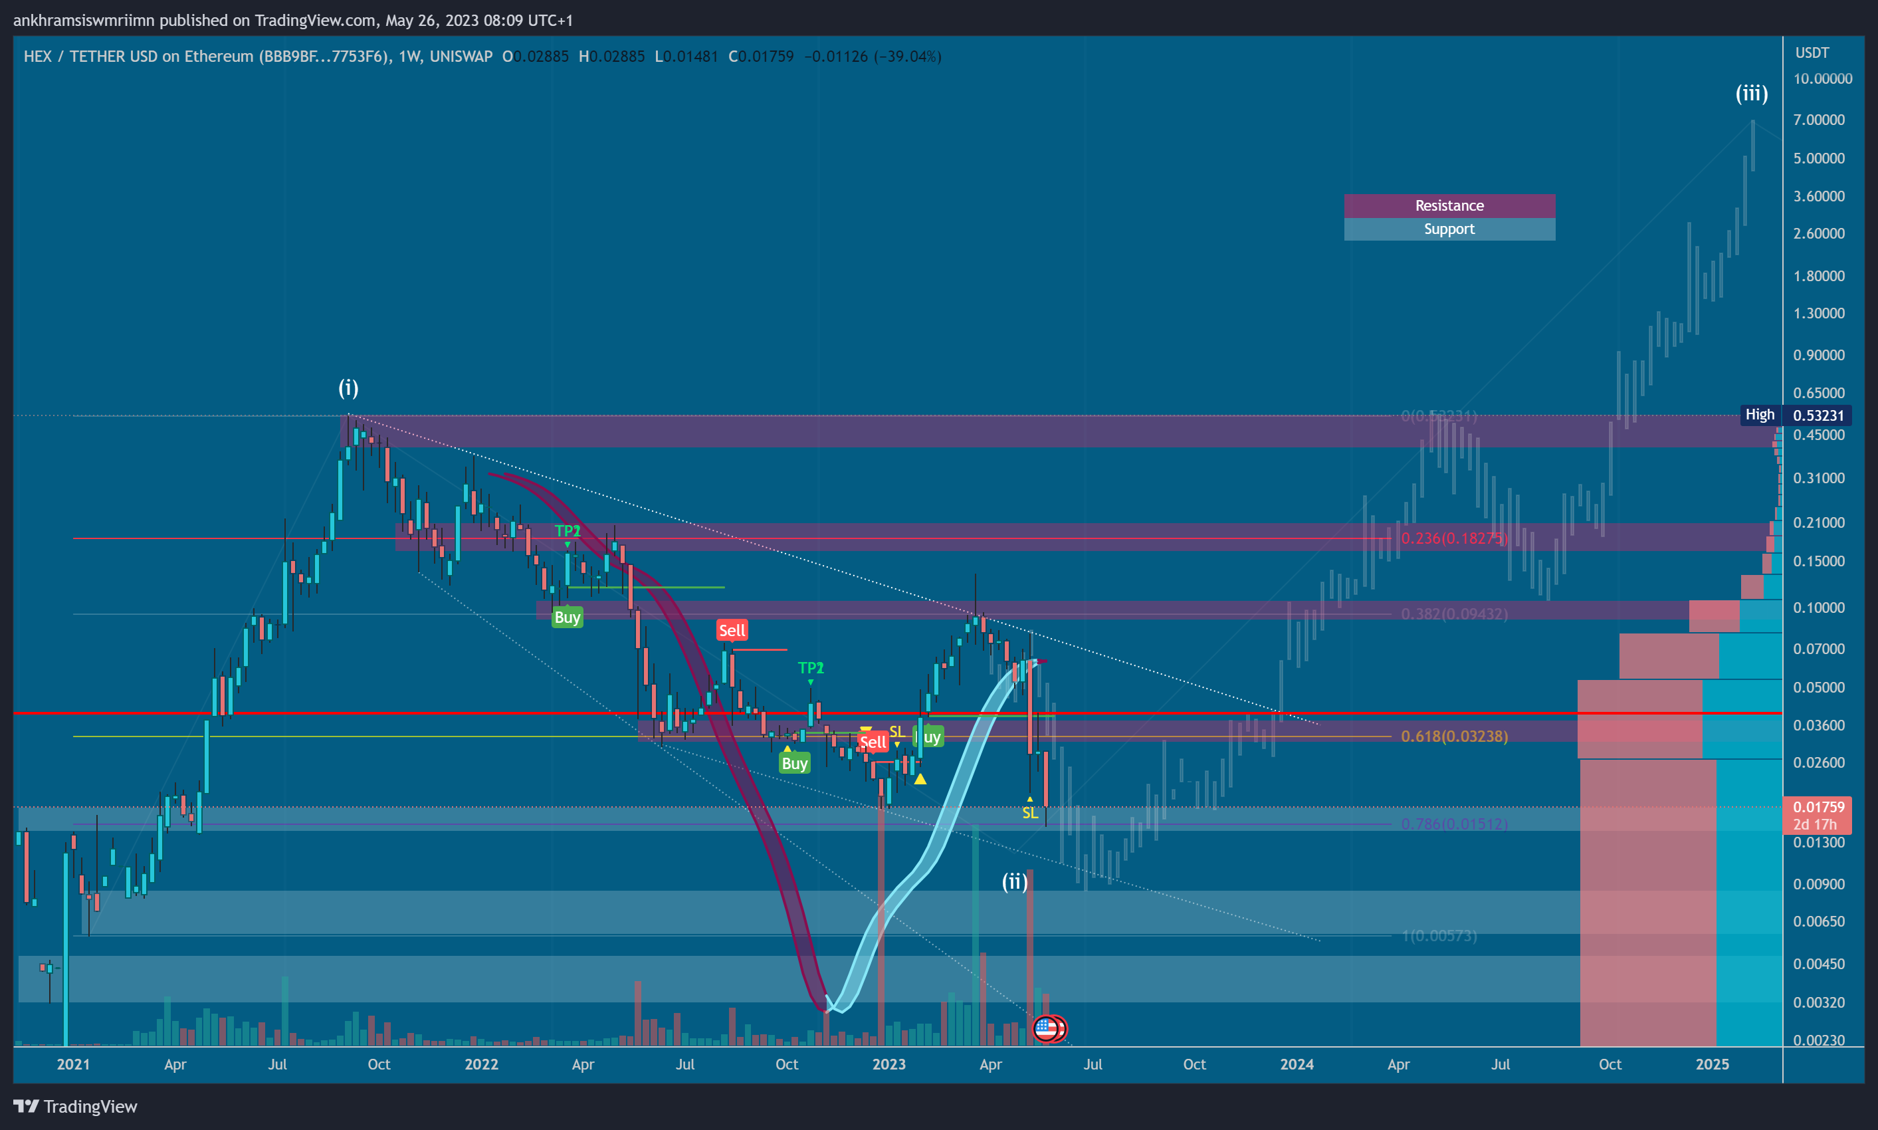The height and width of the screenshot is (1130, 1878).
Task: Click the red current price label 0.01759
Action: pyautogui.click(x=1817, y=815)
